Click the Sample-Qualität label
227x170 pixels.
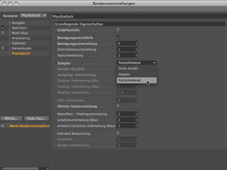pyautogui.click(x=71, y=69)
